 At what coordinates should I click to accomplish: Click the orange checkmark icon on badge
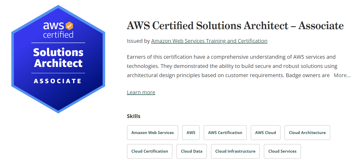click(69, 26)
